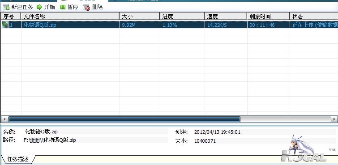Sort by the 大小 column header
Image resolution: width=338 pixels, height=165 pixels.
pos(140,16)
